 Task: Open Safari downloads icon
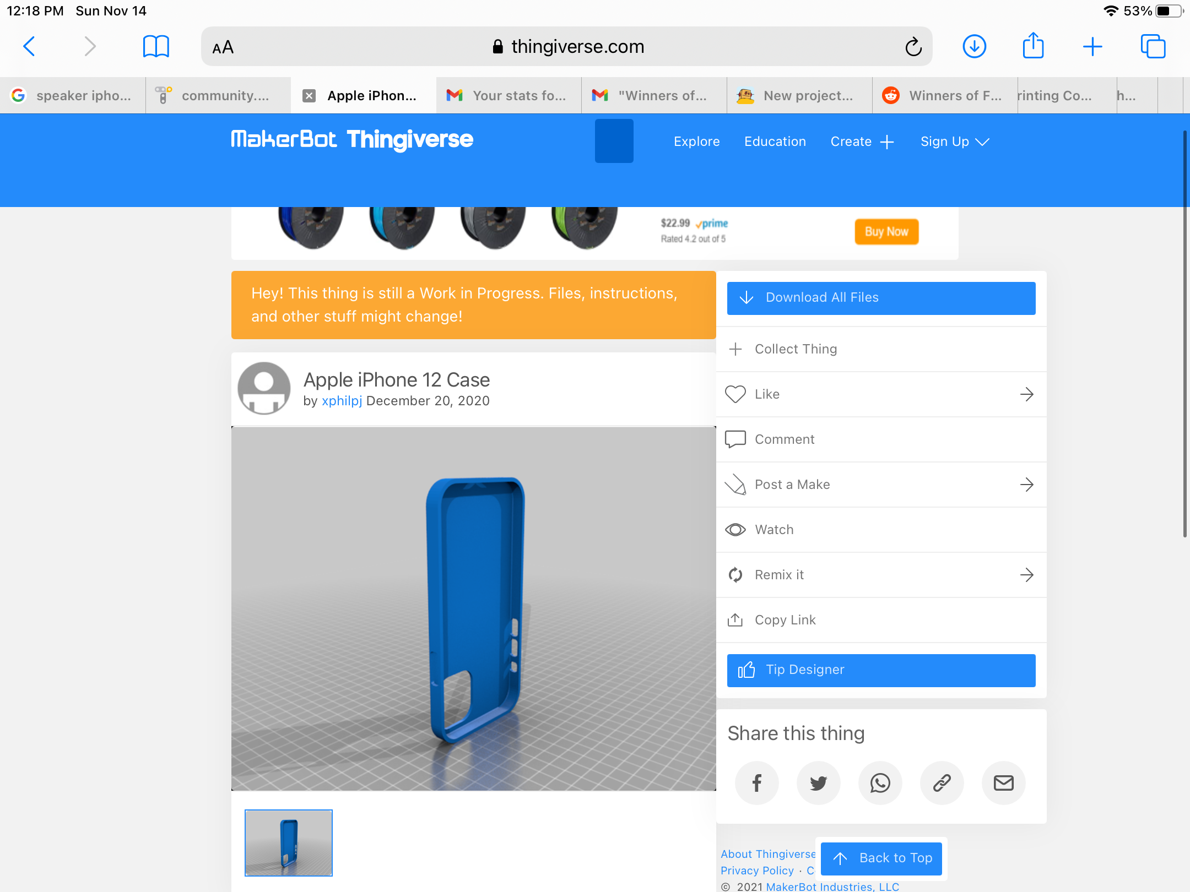tap(974, 46)
